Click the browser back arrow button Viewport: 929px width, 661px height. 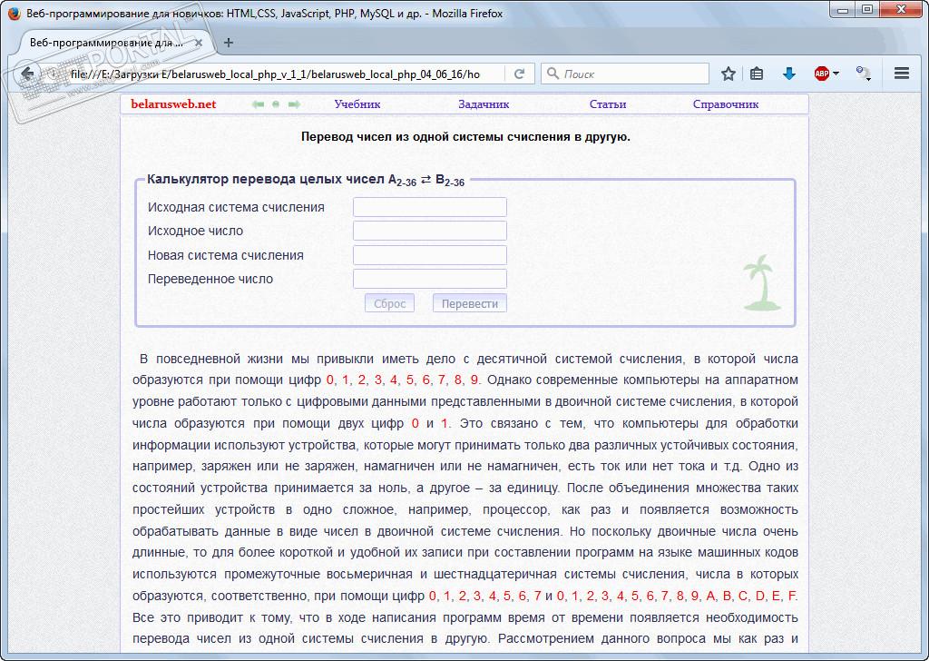pos(27,74)
